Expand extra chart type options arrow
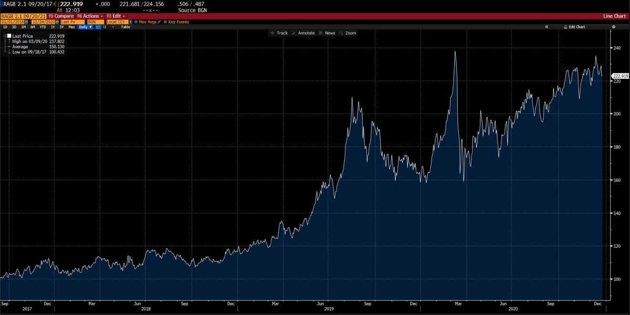Image resolution: width=630 pixels, height=315 pixels. pos(112,27)
